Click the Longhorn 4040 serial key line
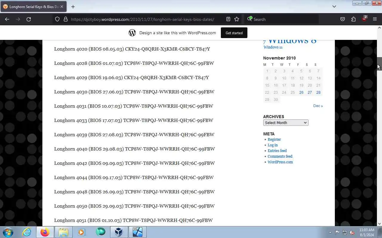Screen dimensions: 382x238 (134, 149)
